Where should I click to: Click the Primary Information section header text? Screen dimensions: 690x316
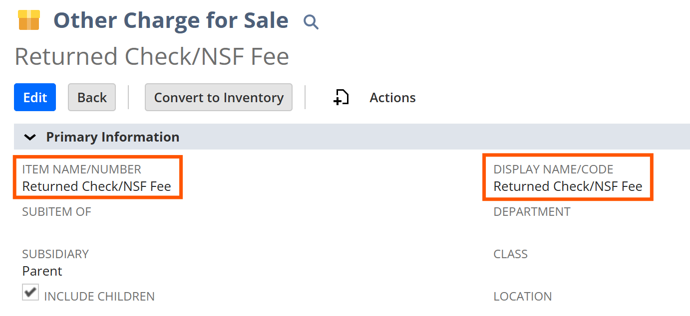(x=113, y=137)
